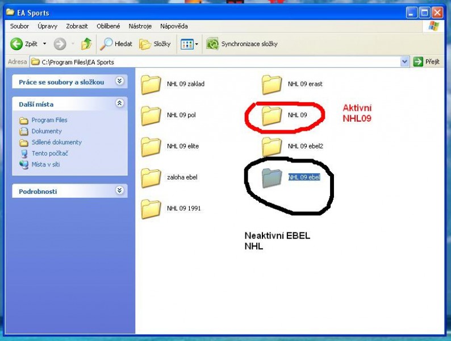Start Synchronizace složky
Viewport: 451px width, 341px height.
pos(242,44)
